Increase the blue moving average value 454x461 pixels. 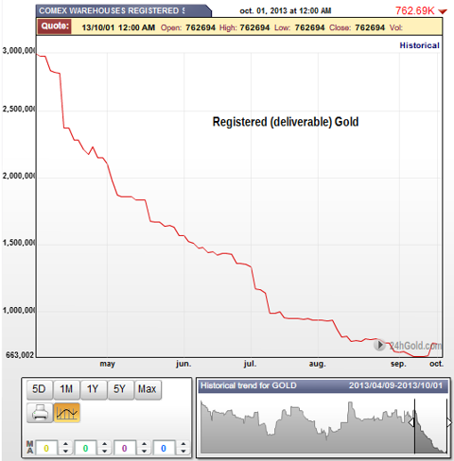[x=183, y=444]
